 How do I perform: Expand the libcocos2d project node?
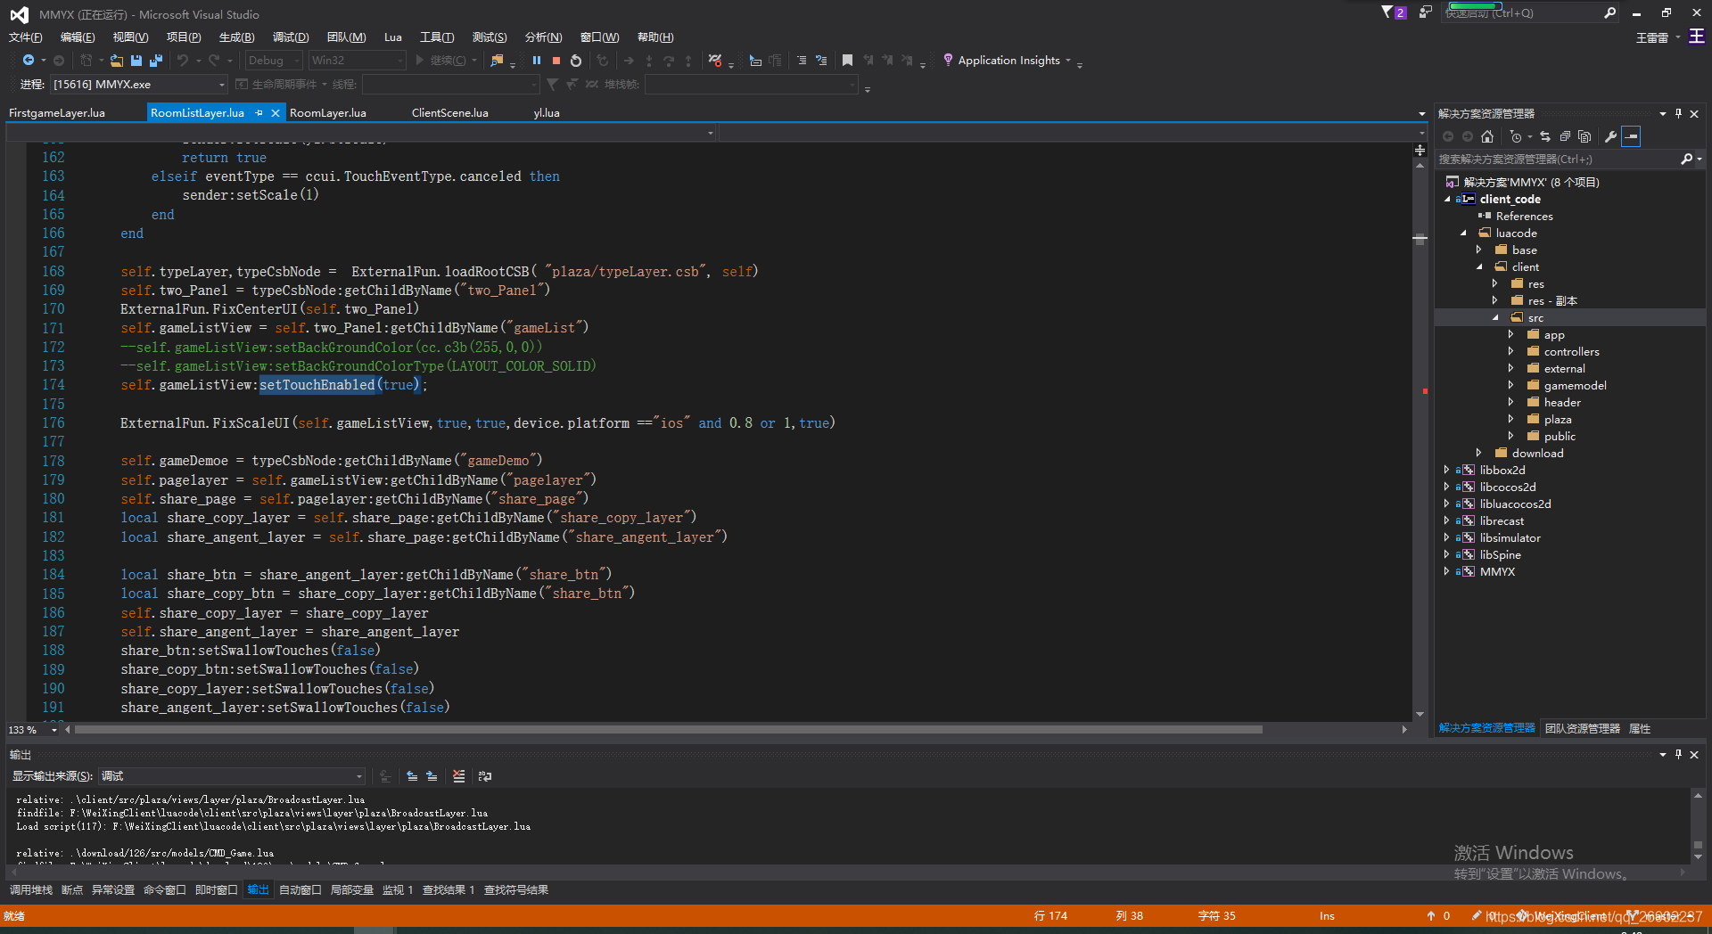click(x=1446, y=487)
